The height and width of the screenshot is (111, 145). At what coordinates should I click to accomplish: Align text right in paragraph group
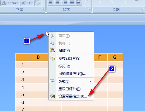coord(65,2)
